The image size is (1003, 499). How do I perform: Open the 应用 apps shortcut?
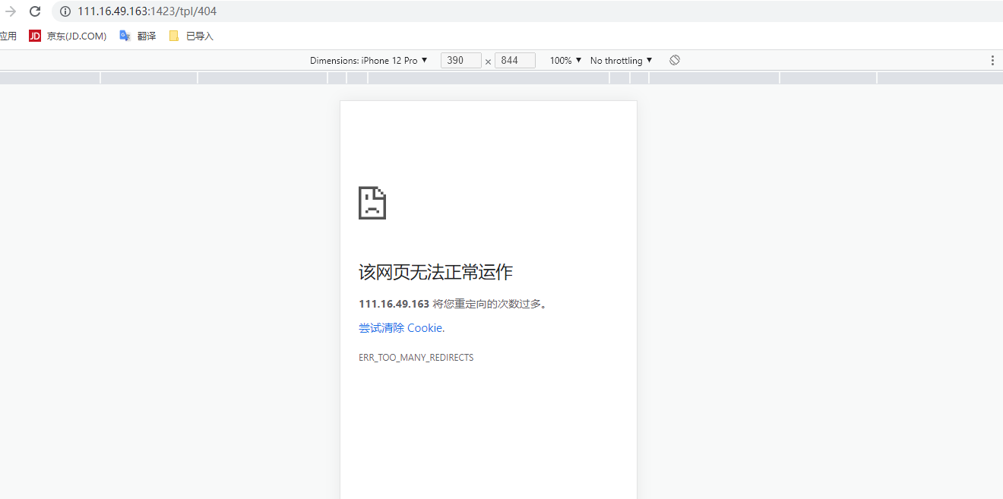tap(8, 36)
